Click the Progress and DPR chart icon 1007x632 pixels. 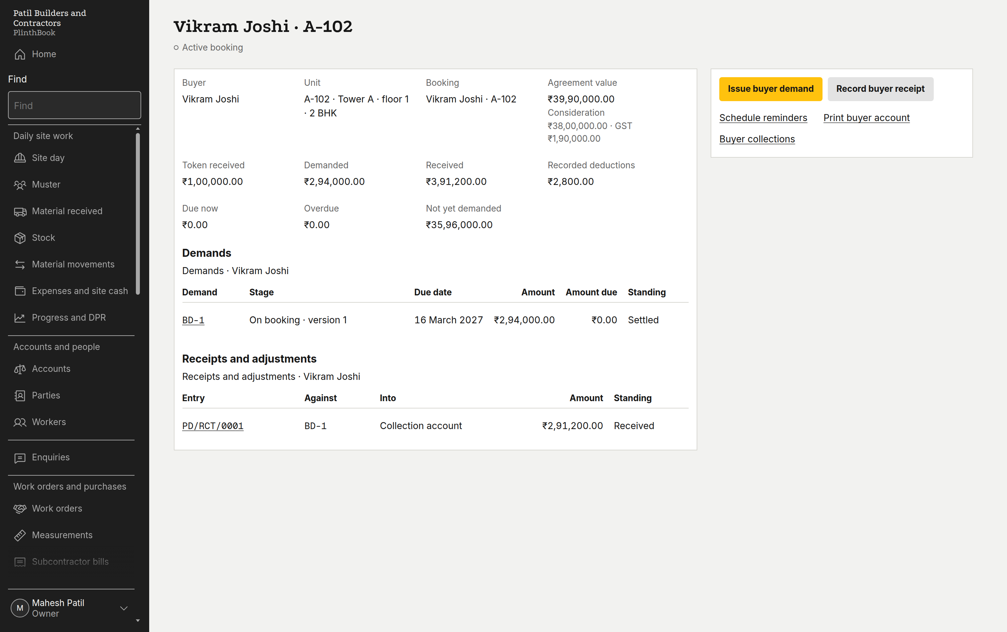[x=20, y=317]
